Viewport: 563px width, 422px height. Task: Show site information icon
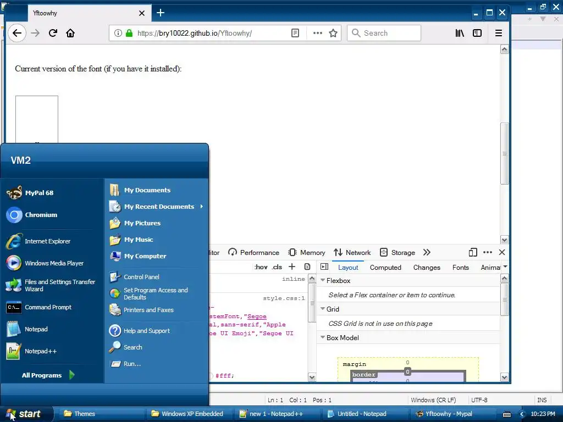click(x=118, y=33)
